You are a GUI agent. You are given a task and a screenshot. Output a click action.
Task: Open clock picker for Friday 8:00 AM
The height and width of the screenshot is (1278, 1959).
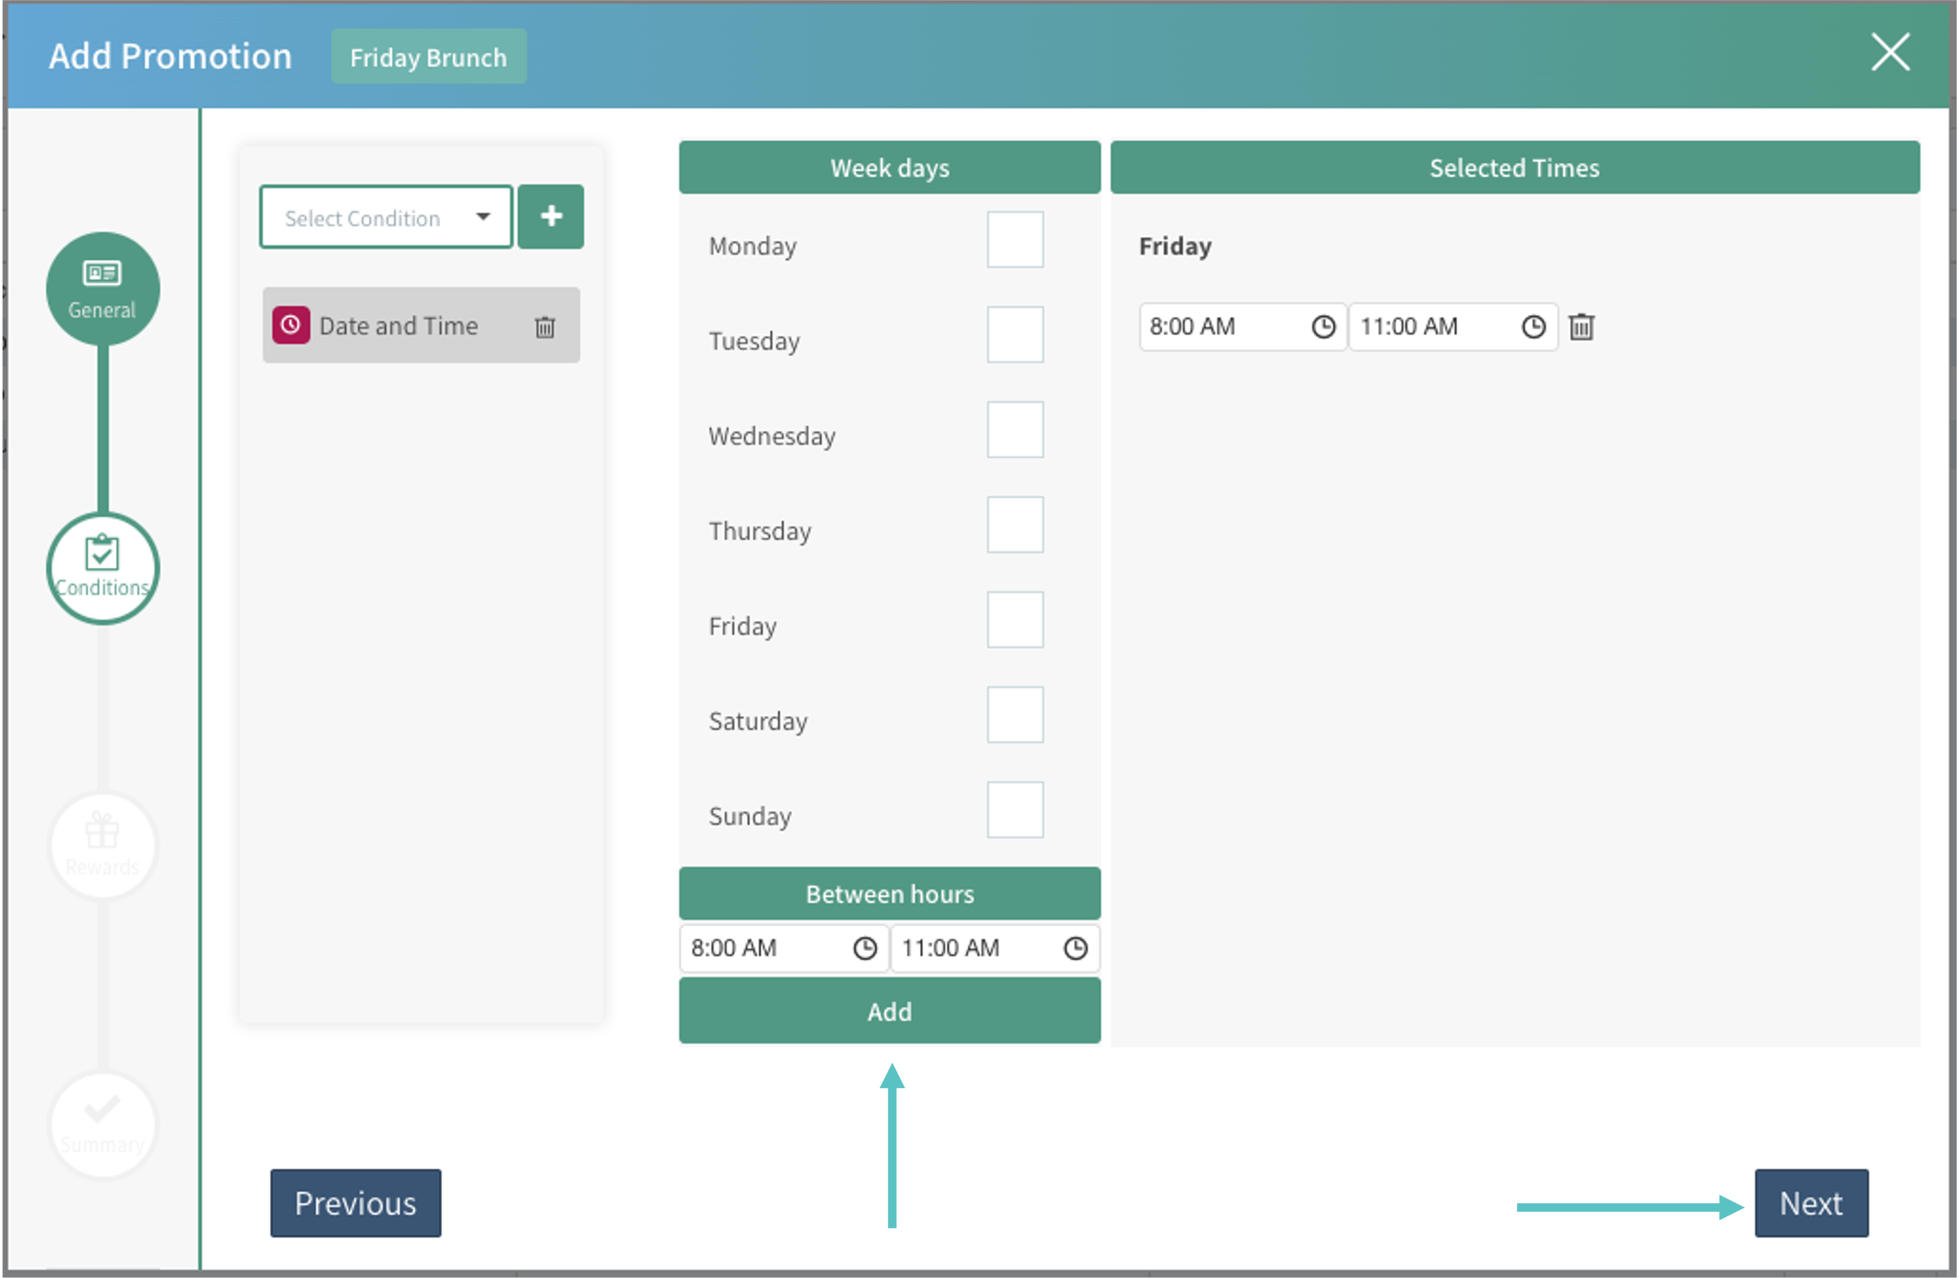click(1323, 327)
